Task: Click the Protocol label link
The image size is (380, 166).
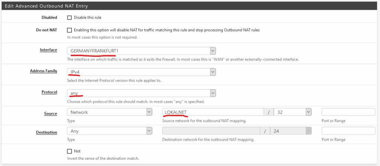Action: tap(49, 92)
